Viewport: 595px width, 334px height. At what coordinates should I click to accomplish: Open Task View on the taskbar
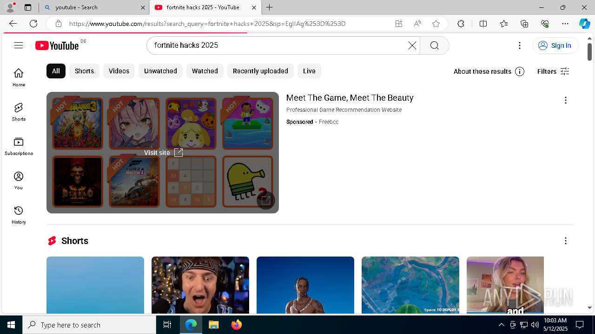click(x=167, y=325)
